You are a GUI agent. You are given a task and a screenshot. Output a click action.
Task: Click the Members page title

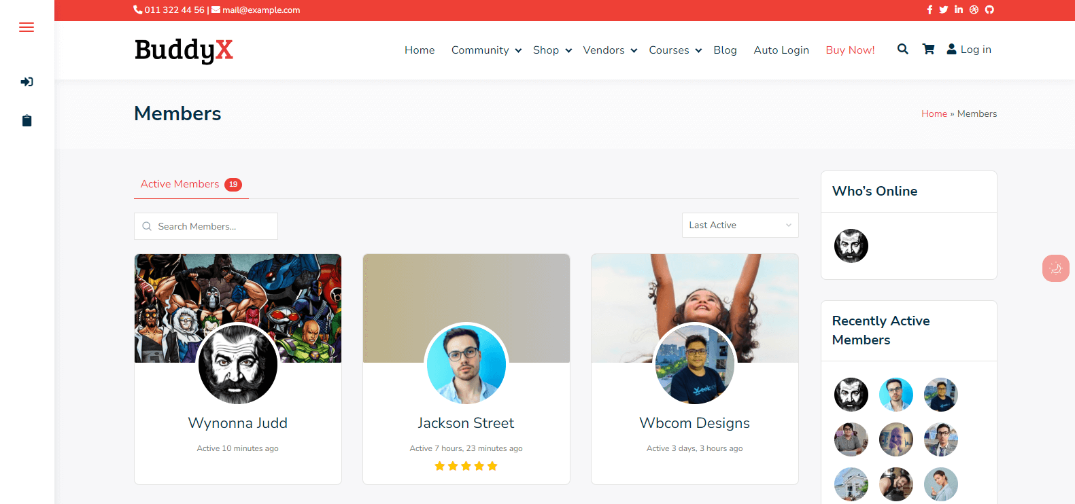click(177, 113)
